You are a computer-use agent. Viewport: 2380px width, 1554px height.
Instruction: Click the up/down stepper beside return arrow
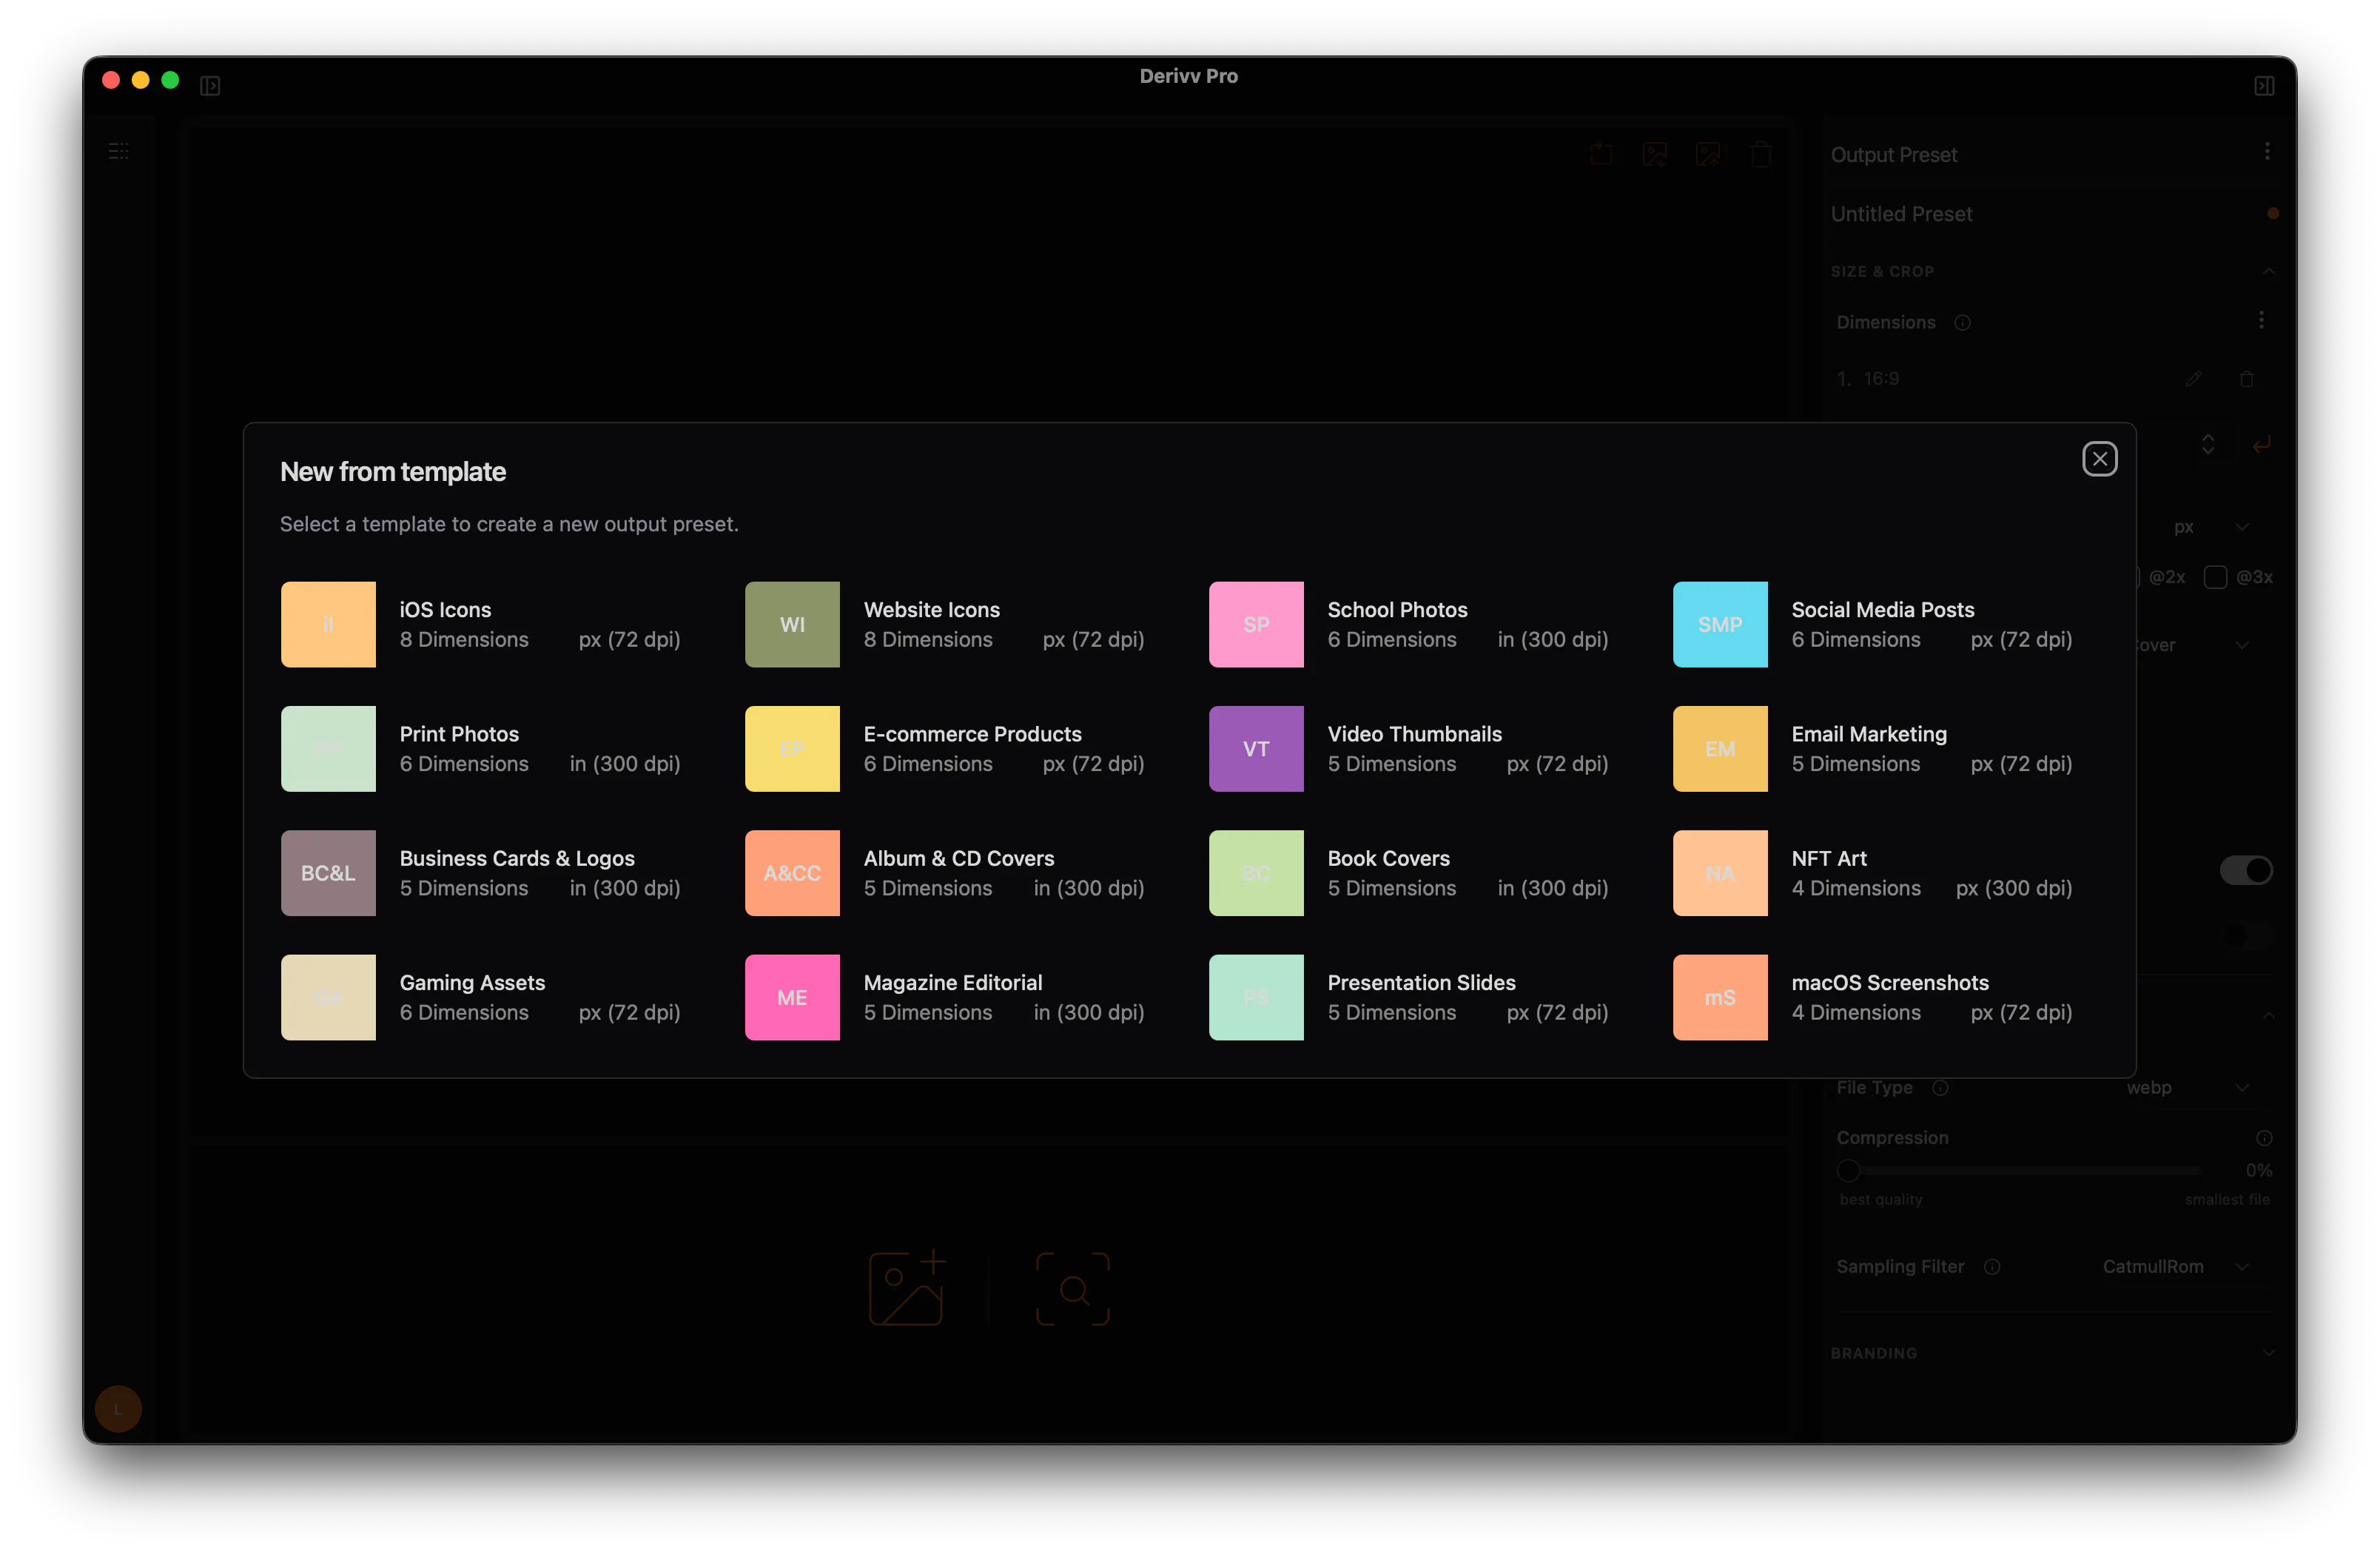pyautogui.click(x=2207, y=444)
